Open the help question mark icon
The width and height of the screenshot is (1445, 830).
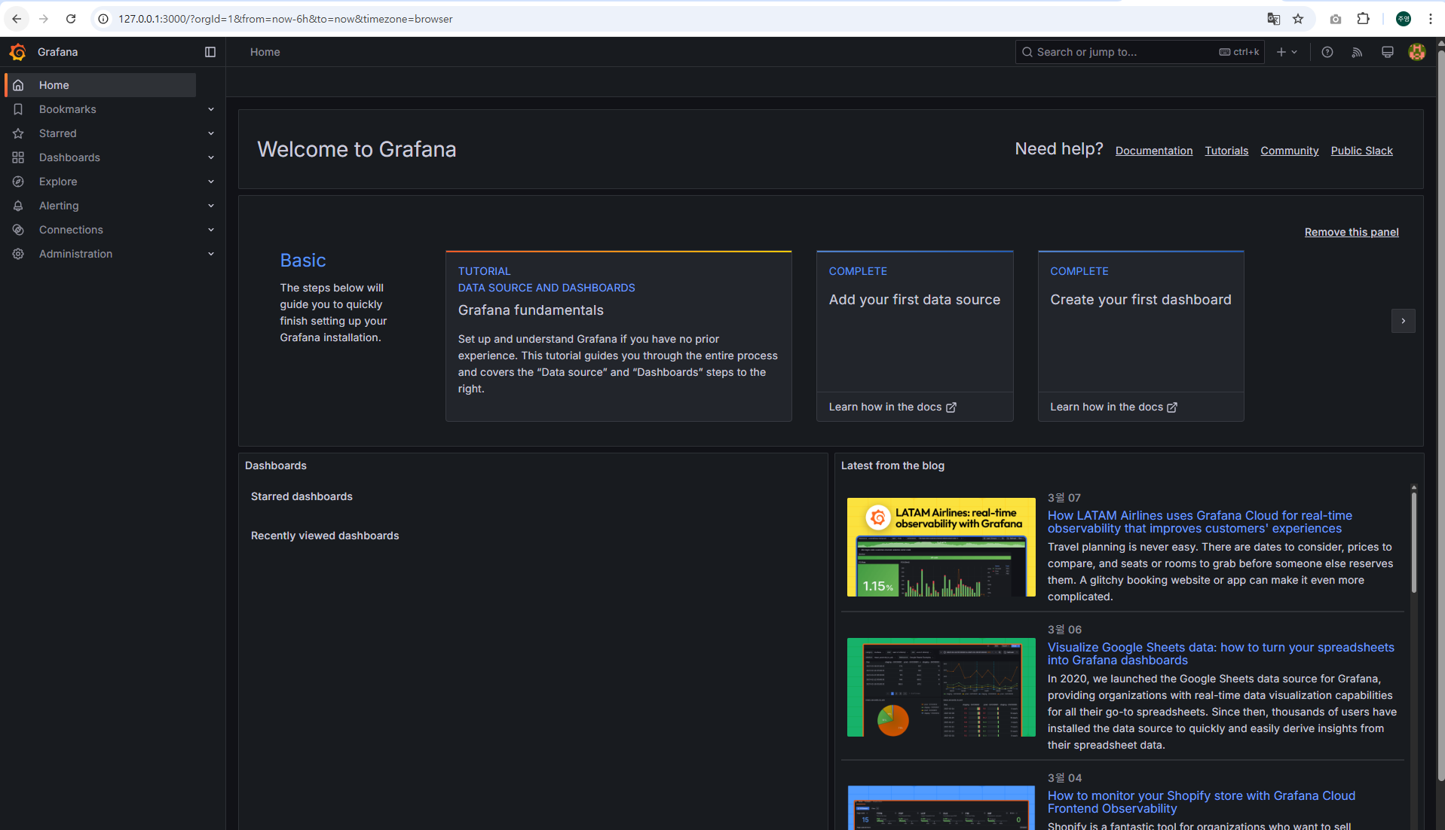point(1327,52)
